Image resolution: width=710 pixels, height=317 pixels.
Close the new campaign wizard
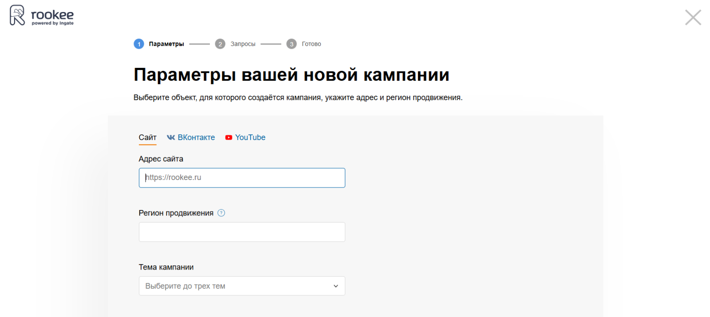(693, 18)
